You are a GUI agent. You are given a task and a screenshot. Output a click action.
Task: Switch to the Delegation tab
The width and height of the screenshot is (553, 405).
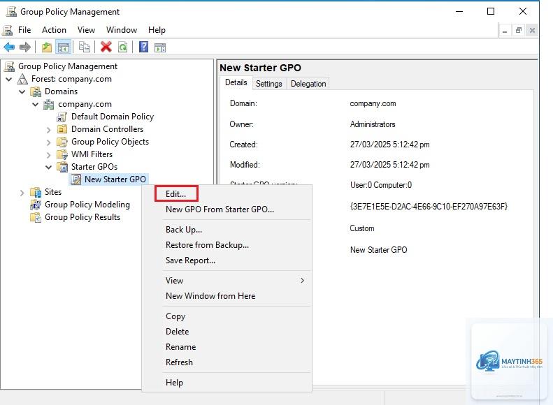pos(308,84)
